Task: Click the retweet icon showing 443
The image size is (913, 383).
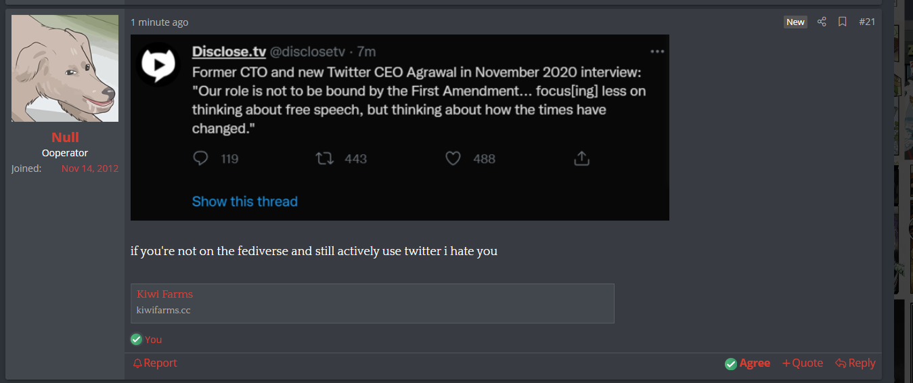Action: click(x=325, y=158)
